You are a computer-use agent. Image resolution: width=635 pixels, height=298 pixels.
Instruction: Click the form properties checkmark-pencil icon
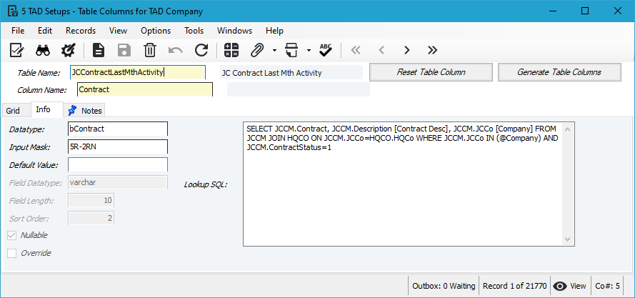(17, 50)
